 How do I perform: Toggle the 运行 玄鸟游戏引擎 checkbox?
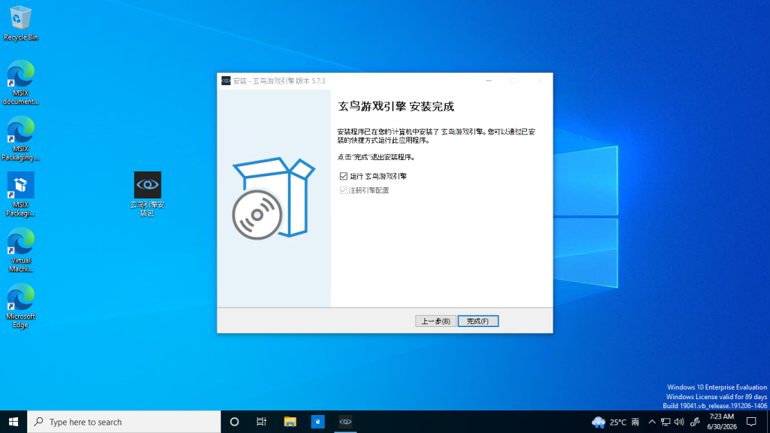343,176
